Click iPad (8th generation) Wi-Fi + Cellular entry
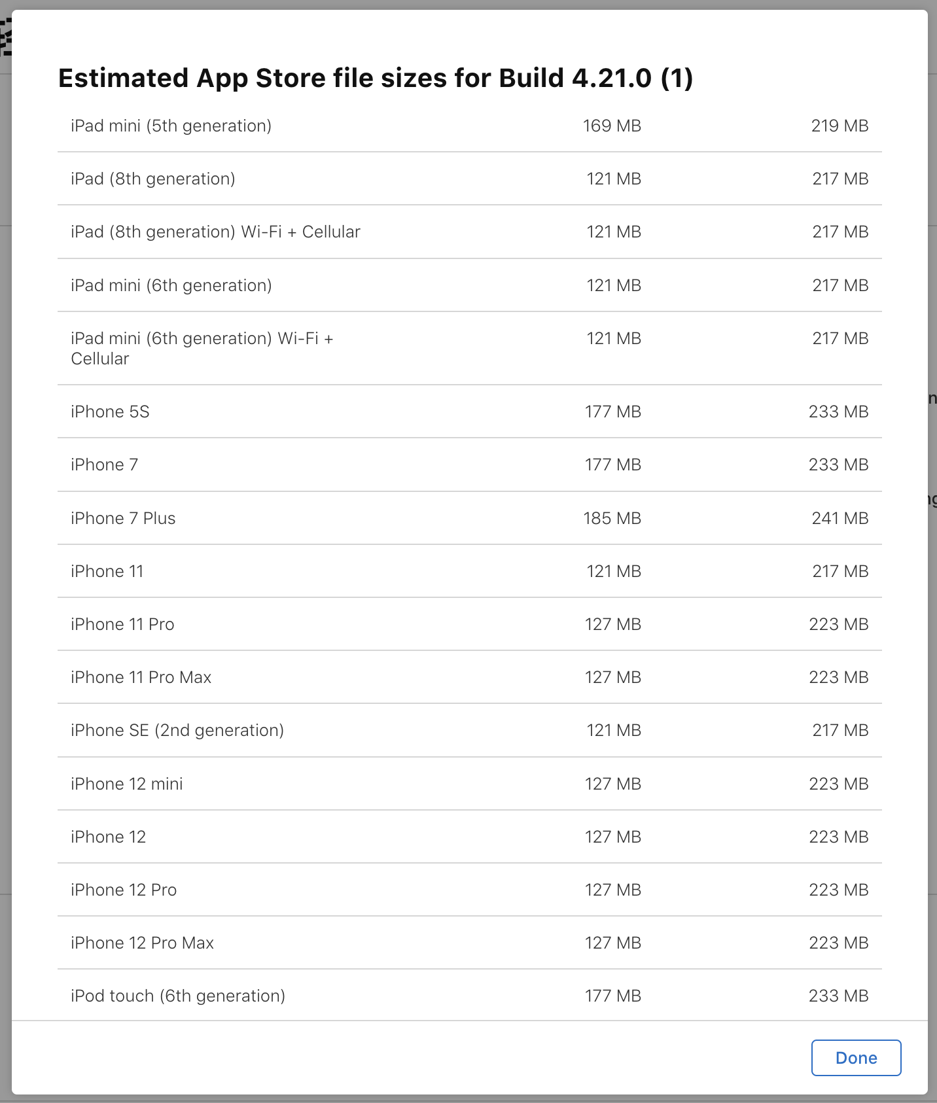The width and height of the screenshot is (937, 1103). (x=215, y=232)
